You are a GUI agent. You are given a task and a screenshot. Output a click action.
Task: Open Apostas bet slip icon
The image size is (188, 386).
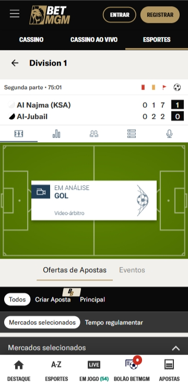tap(169, 370)
